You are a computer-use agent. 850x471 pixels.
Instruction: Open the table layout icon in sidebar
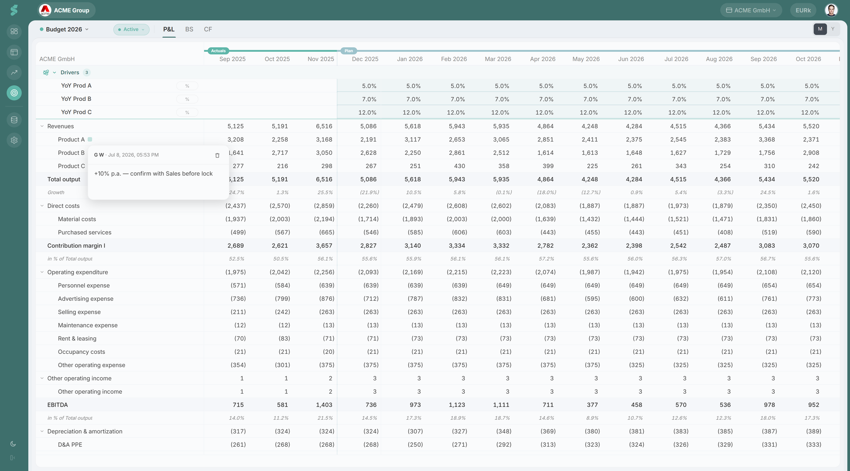pos(14,52)
